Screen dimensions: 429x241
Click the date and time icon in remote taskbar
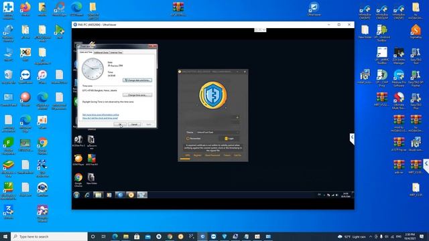point(142,195)
